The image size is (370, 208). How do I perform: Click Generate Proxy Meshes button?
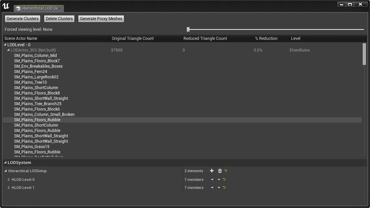[x=101, y=19]
